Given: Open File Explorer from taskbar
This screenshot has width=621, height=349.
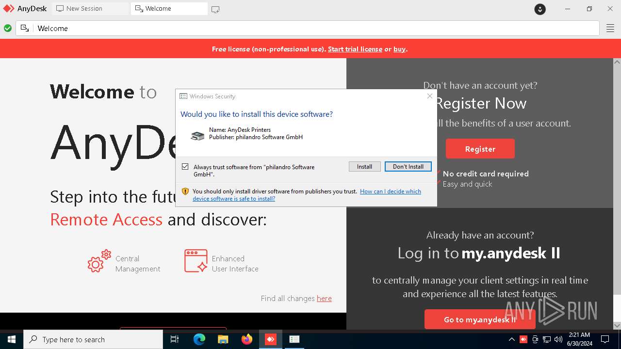Looking at the screenshot, I should [223, 339].
